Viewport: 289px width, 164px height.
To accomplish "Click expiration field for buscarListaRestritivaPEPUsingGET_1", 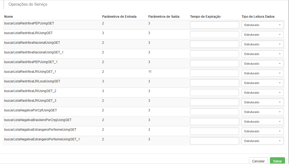I will tap(215, 64).
